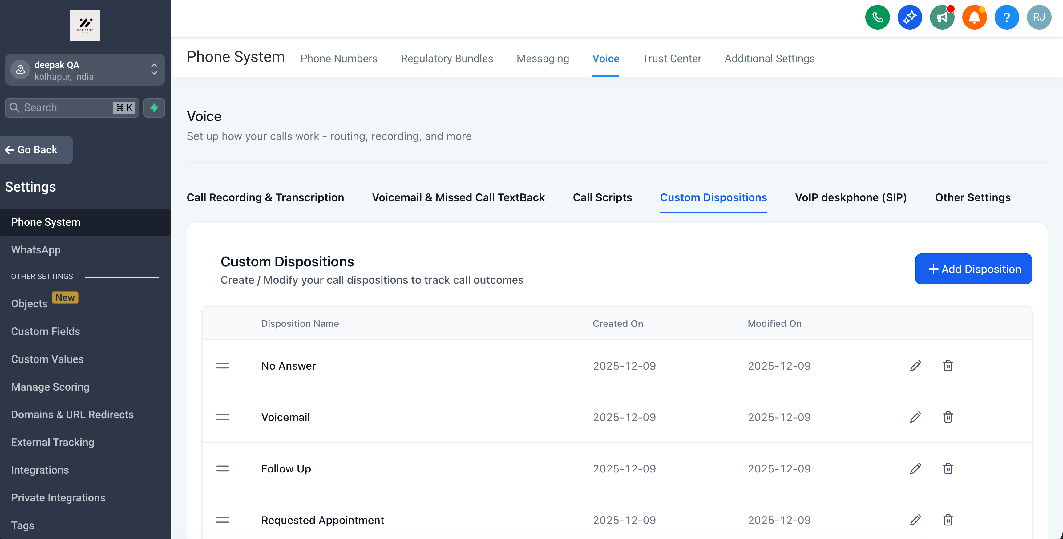Click the green lightning quick actions icon
The width and height of the screenshot is (1063, 539).
coord(154,108)
